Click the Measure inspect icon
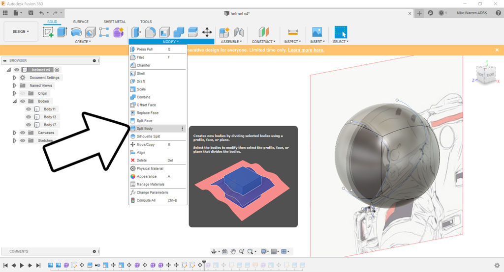This screenshot has width=504, height=272. tap(293, 32)
